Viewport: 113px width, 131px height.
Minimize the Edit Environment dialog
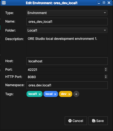[x=99, y=3]
